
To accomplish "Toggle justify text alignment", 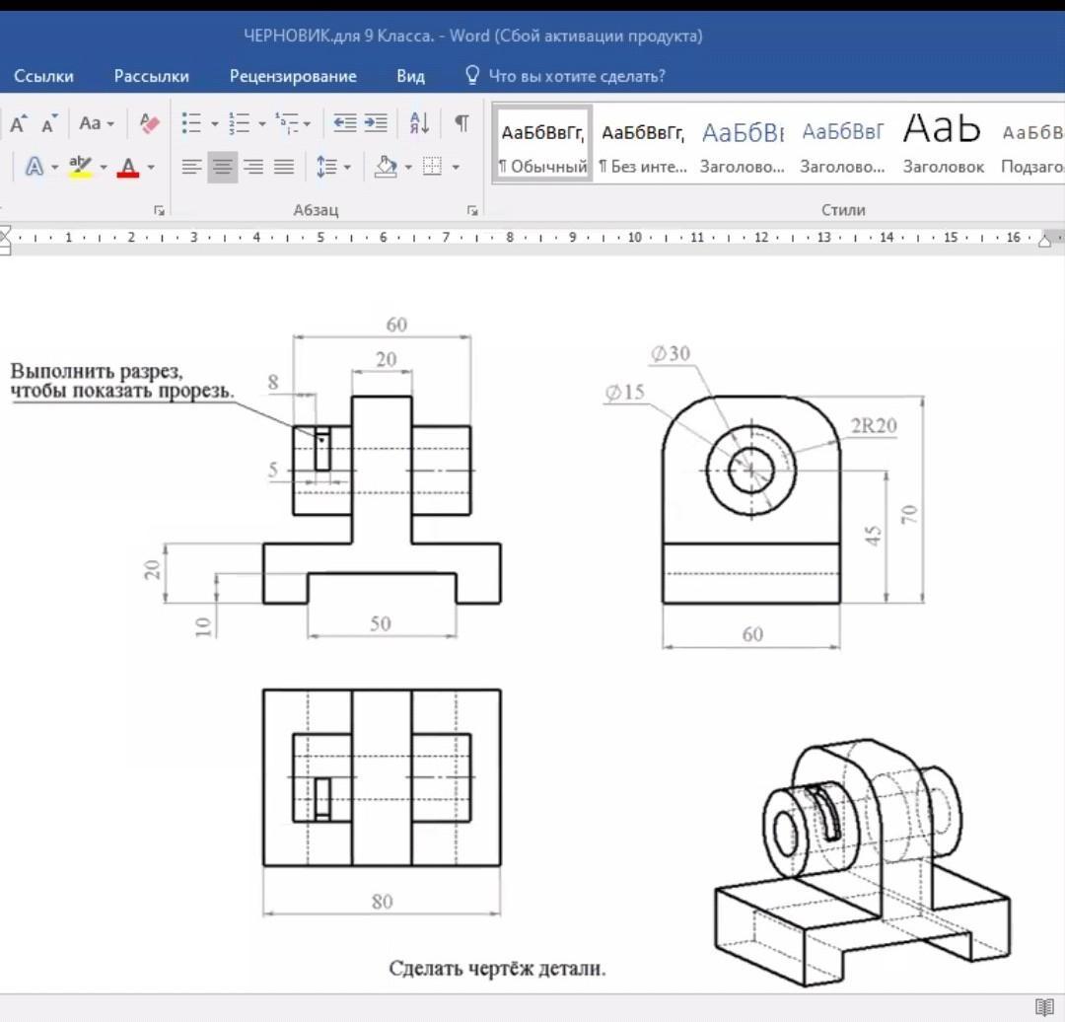I will (x=284, y=167).
